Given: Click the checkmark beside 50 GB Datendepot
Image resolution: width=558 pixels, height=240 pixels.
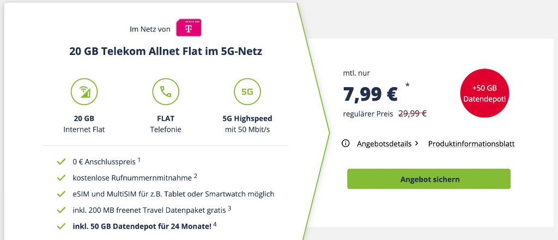Looking at the screenshot, I should [61, 226].
